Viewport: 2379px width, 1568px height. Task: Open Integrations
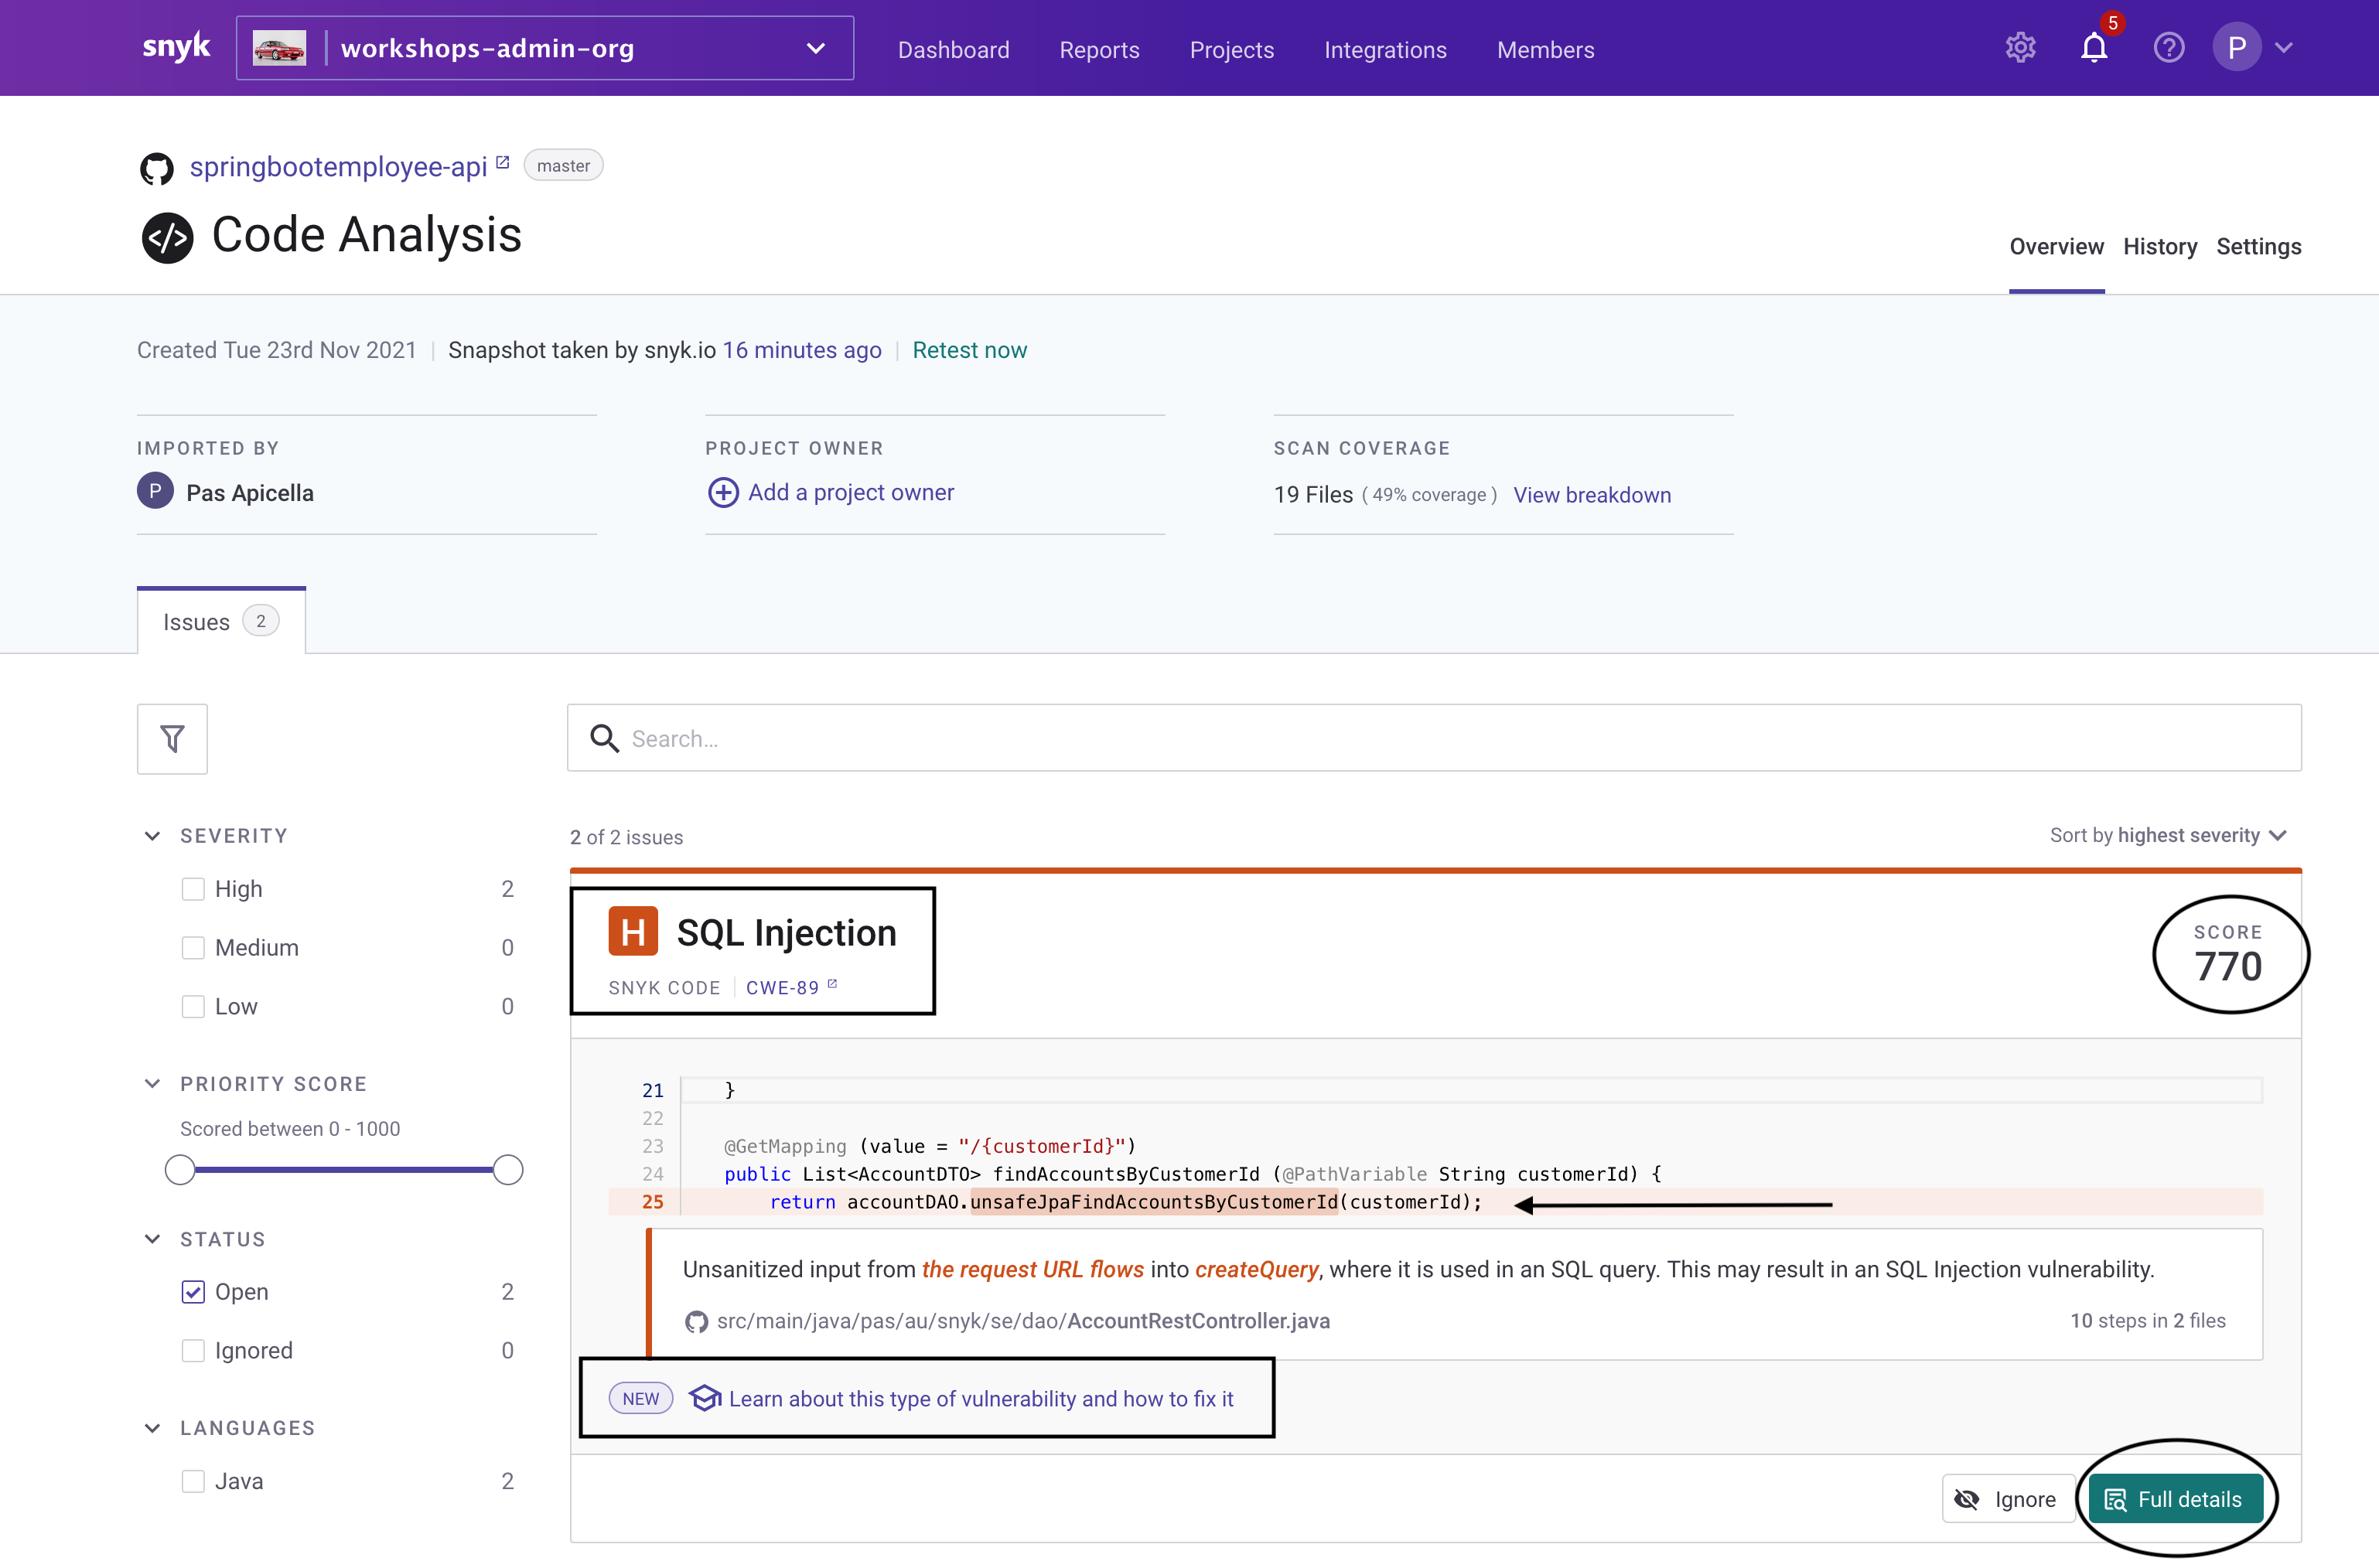click(x=1385, y=49)
